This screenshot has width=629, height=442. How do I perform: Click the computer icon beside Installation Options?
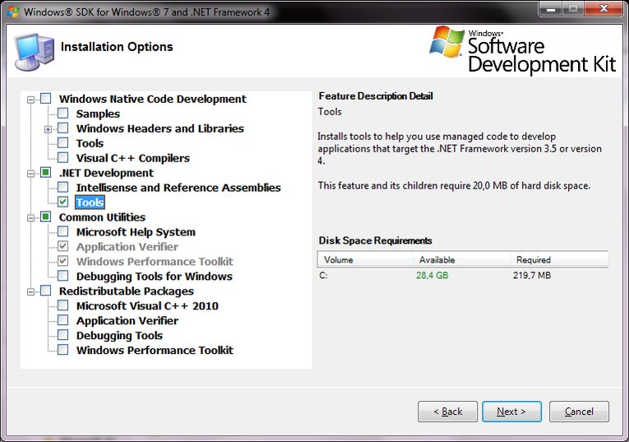tap(34, 52)
